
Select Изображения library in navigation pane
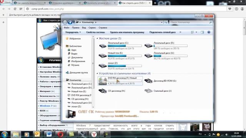click(x=78, y=61)
